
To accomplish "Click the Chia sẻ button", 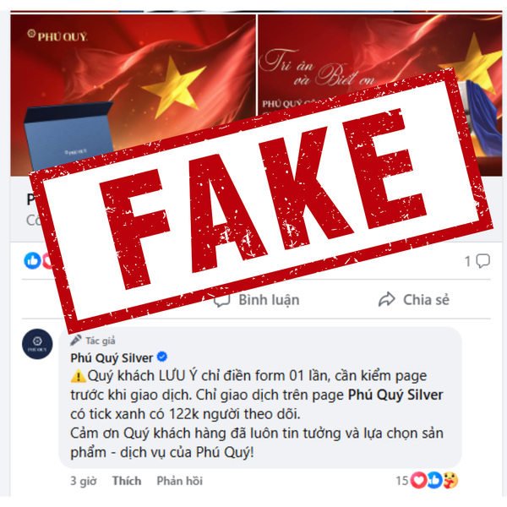I will pos(414,299).
